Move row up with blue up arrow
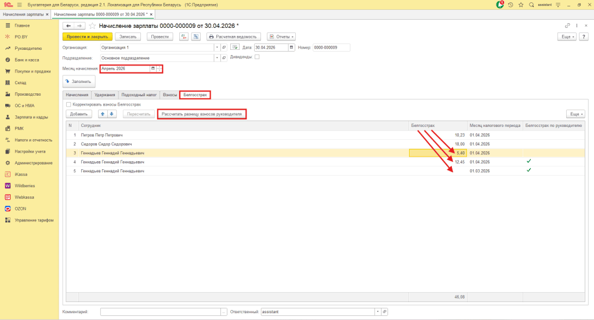The width and height of the screenshot is (594, 320). (x=103, y=114)
